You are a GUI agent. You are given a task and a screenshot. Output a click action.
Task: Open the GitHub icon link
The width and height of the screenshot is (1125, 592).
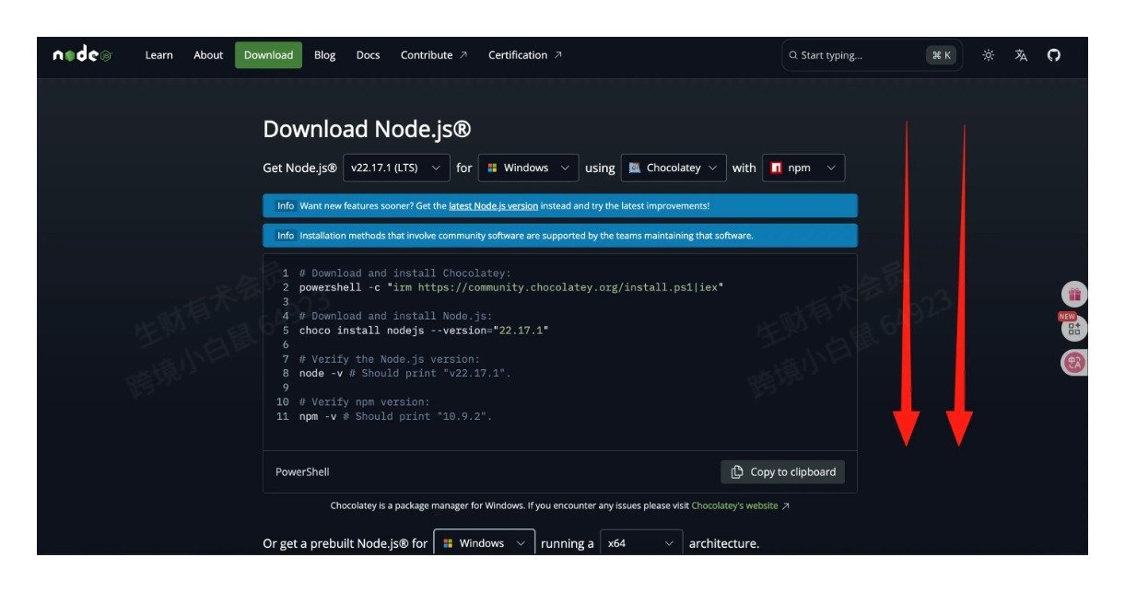[x=1054, y=55]
